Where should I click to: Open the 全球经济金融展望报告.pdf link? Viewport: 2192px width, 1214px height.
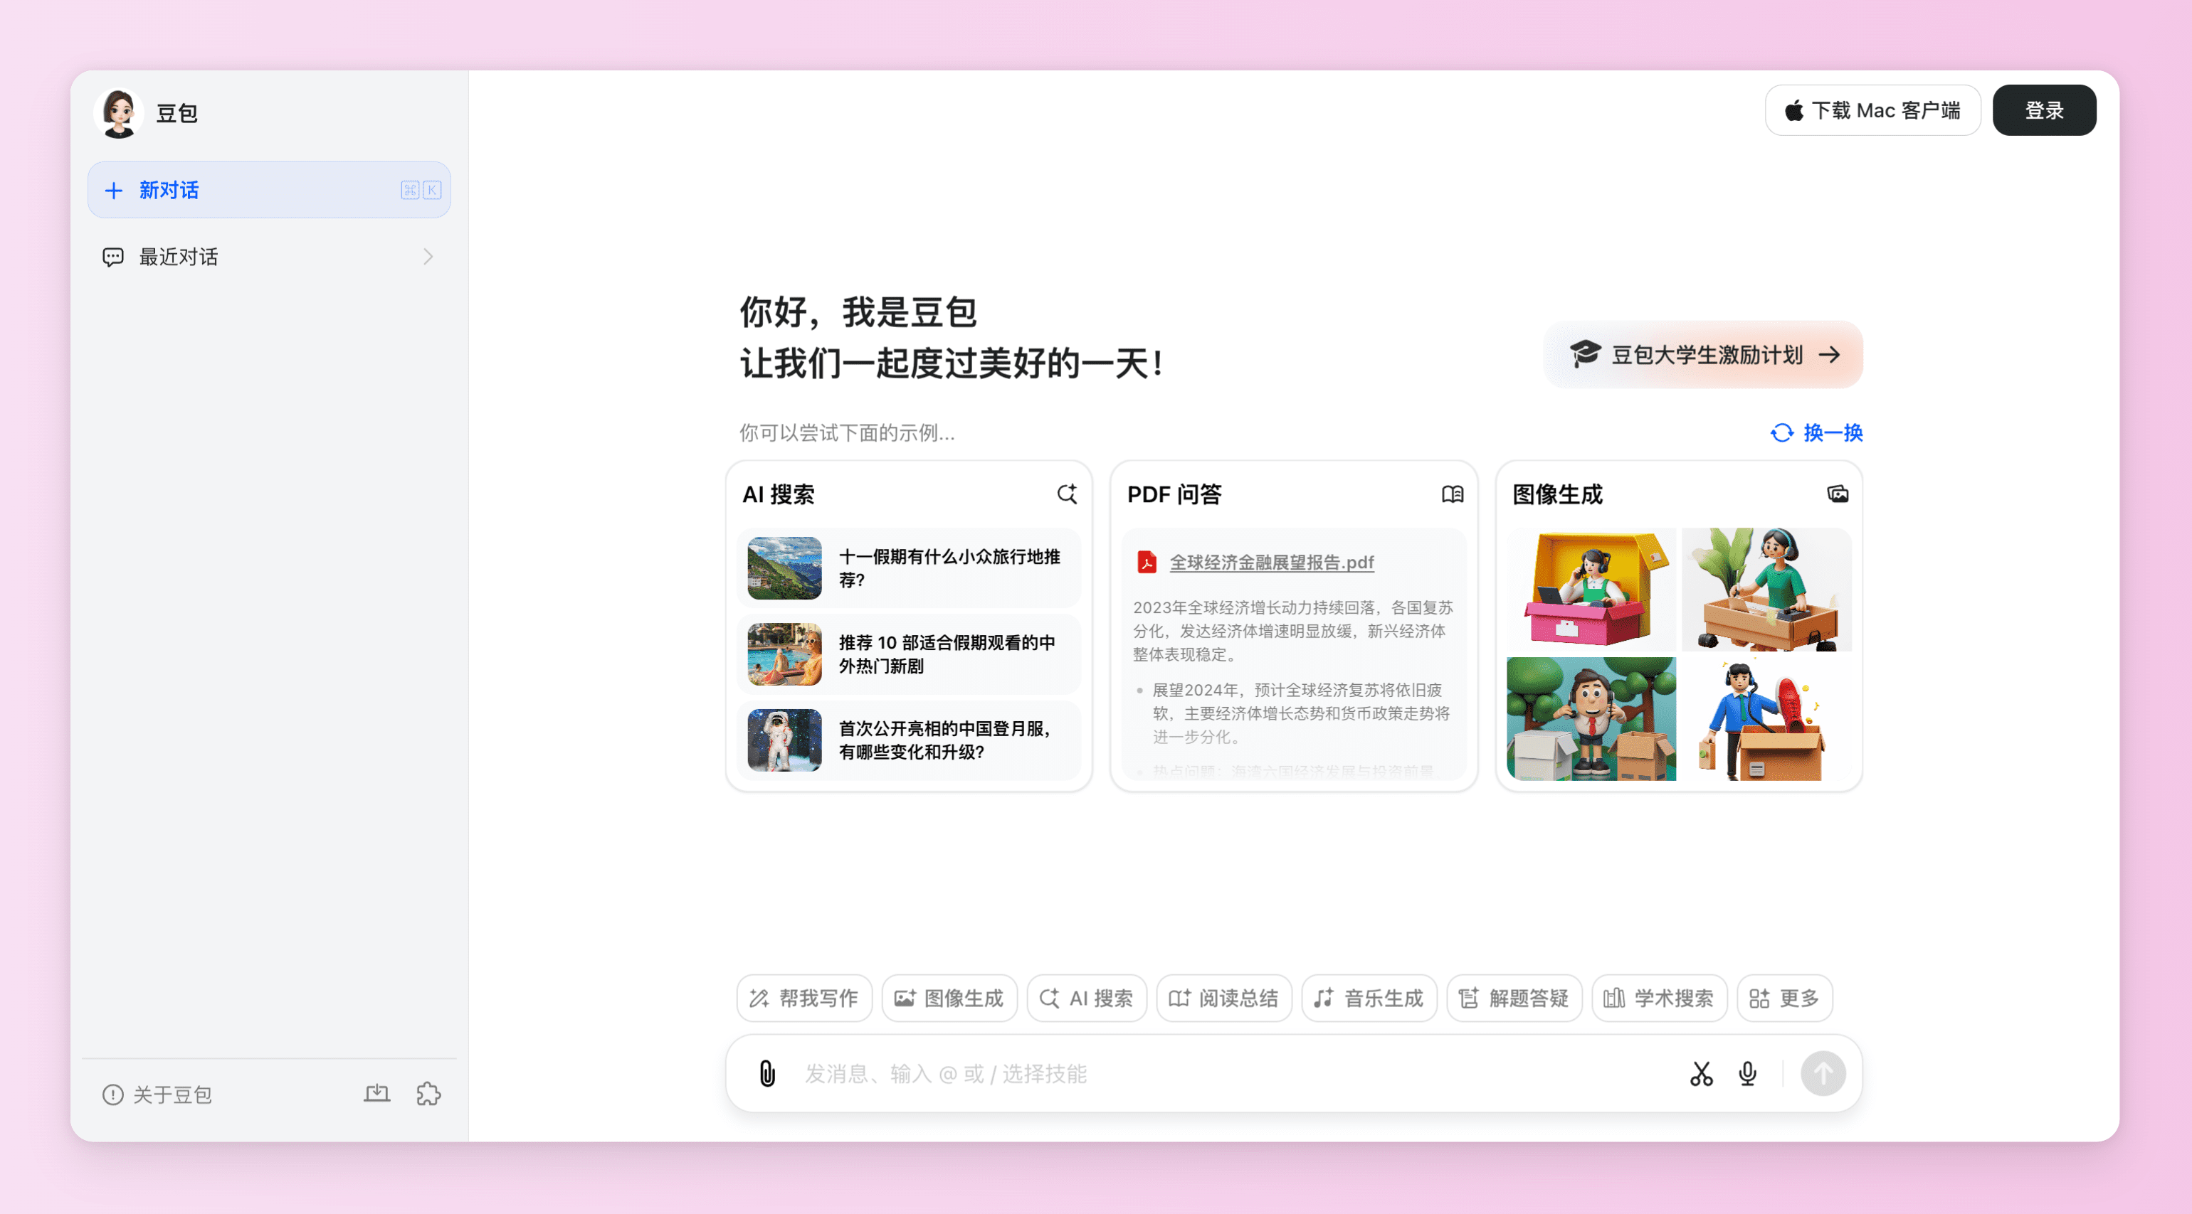pos(1271,562)
